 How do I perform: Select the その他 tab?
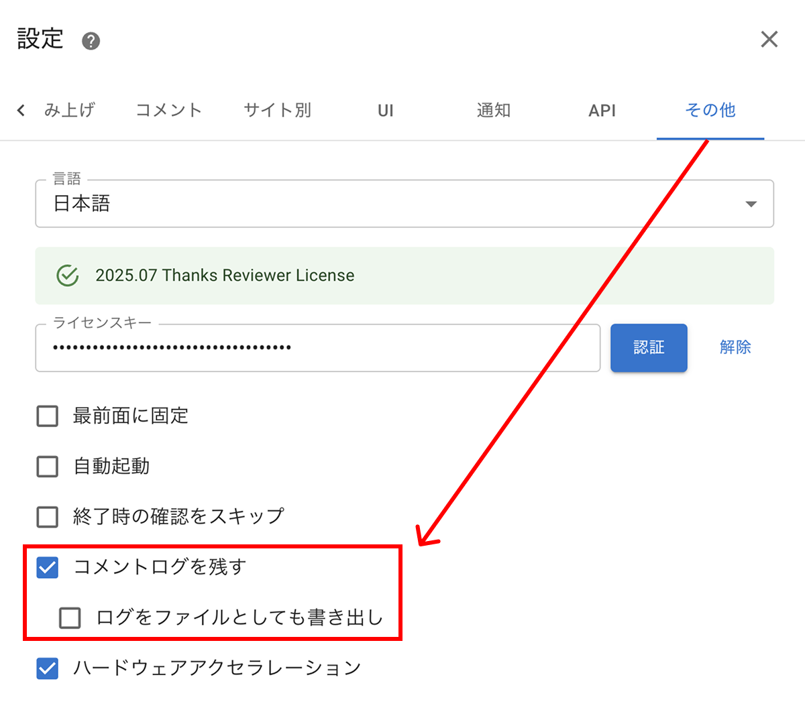pos(710,110)
